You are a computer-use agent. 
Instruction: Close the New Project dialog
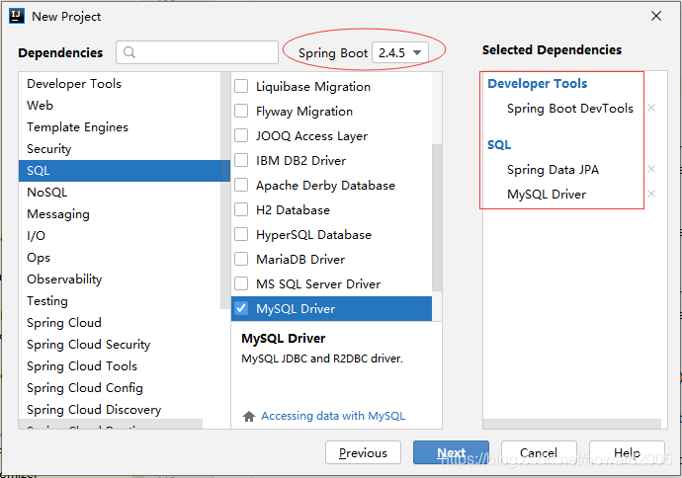(656, 16)
